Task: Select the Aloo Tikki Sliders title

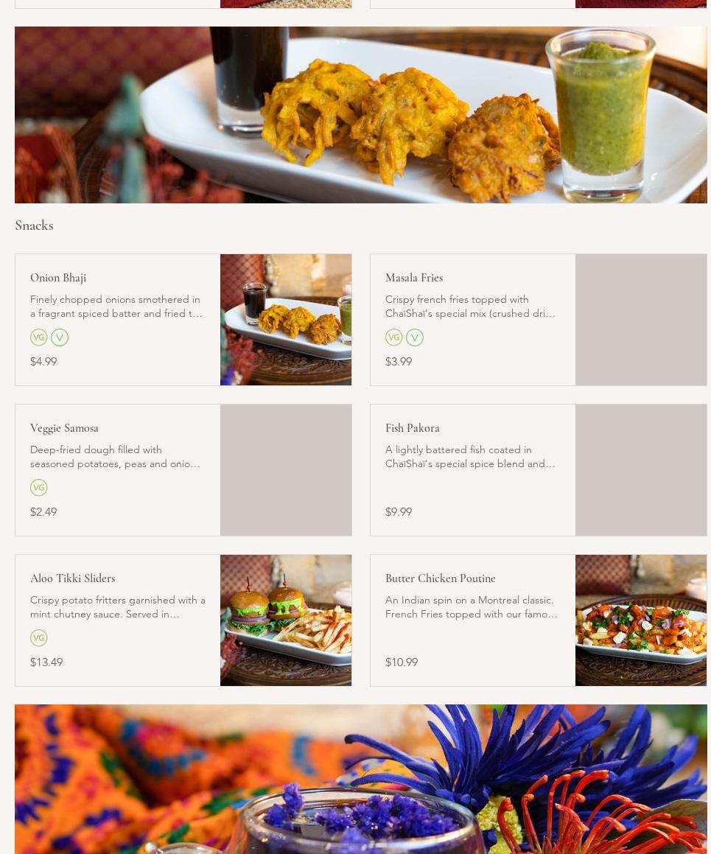Action: click(x=72, y=578)
